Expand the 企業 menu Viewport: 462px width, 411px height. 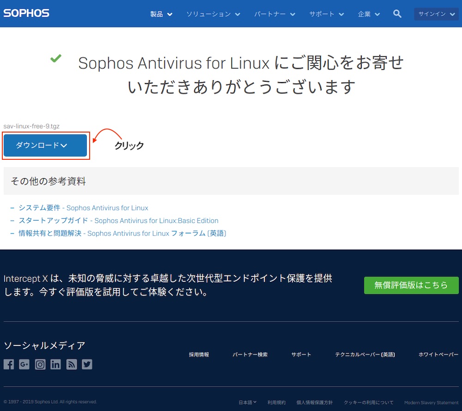click(369, 14)
